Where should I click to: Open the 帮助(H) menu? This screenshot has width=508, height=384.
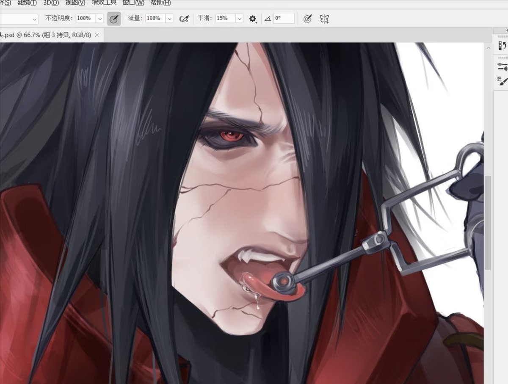161,3
